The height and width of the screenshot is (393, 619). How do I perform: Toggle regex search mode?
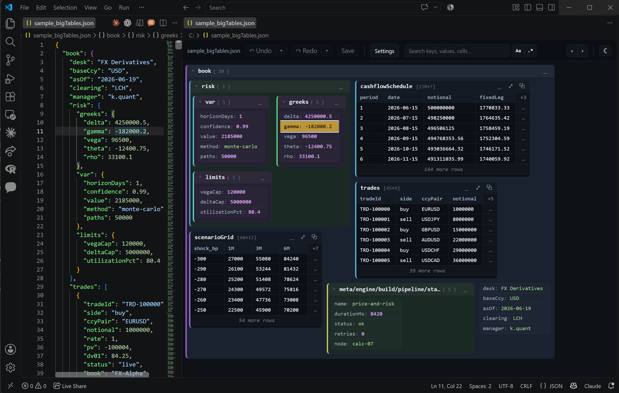click(530, 51)
